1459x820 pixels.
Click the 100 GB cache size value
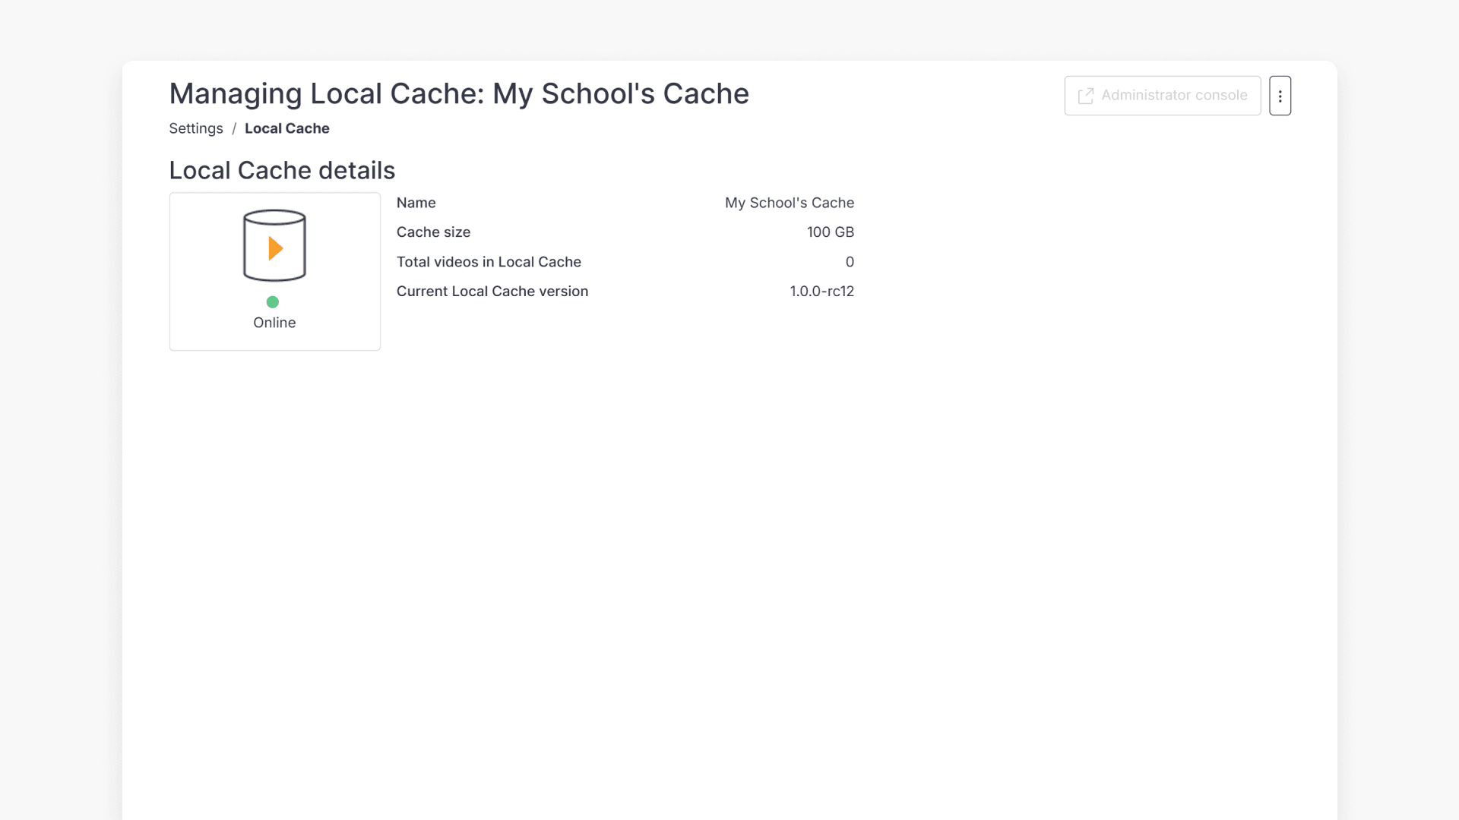(x=830, y=232)
